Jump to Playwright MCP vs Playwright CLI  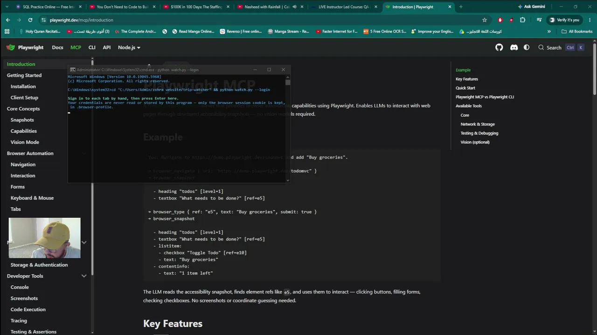[x=485, y=97]
